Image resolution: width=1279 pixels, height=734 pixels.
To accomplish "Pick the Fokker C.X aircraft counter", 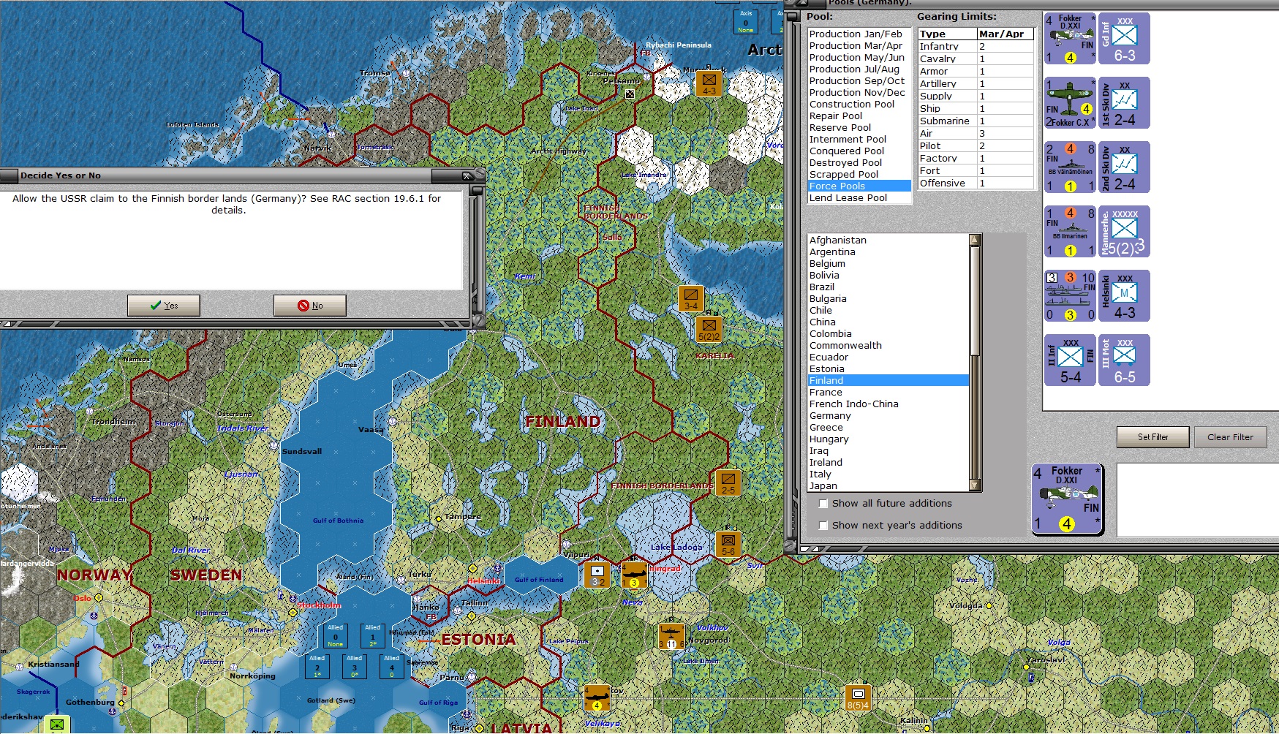I will pyautogui.click(x=1070, y=103).
